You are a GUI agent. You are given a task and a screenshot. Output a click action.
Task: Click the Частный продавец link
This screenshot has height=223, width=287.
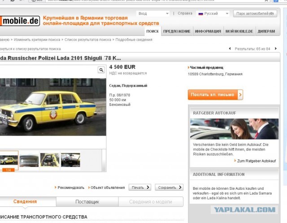click(206, 68)
